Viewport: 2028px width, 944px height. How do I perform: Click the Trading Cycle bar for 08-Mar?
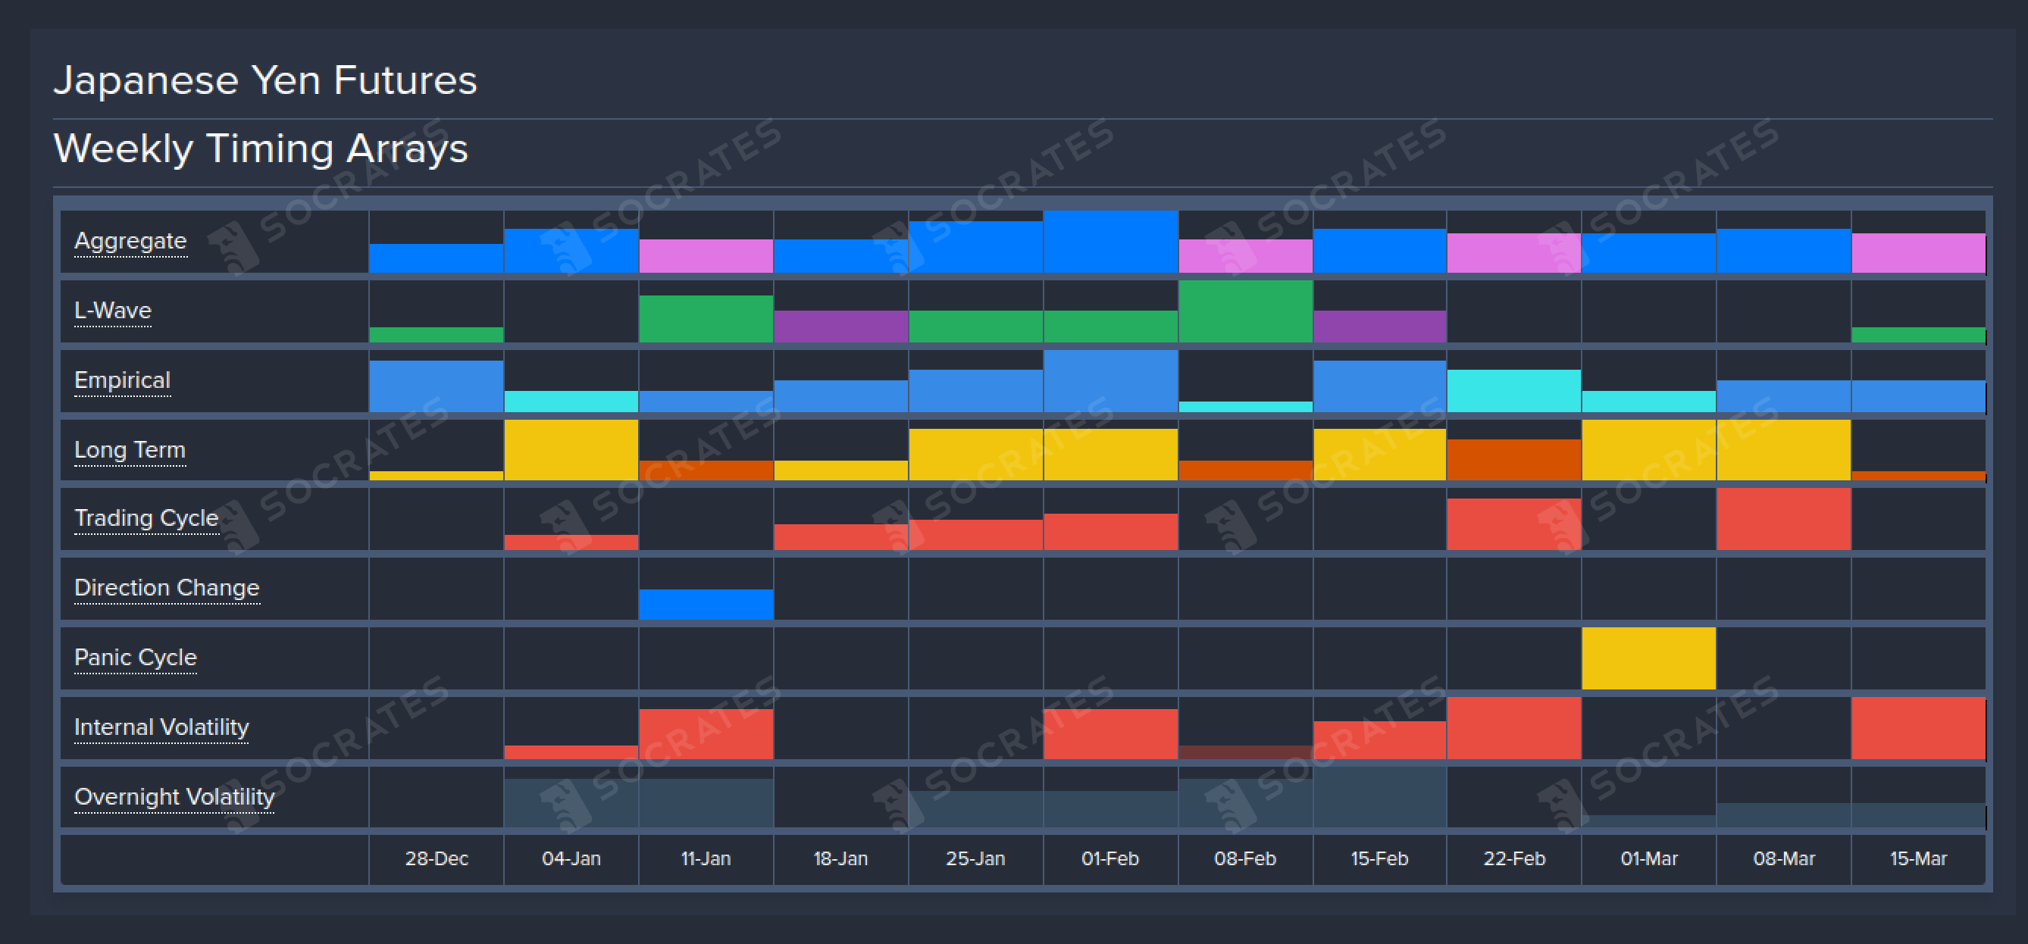[x=1784, y=519]
